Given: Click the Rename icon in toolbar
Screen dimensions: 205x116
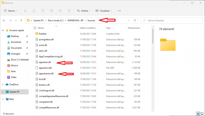Looking at the screenshot, I should tap(52, 11).
